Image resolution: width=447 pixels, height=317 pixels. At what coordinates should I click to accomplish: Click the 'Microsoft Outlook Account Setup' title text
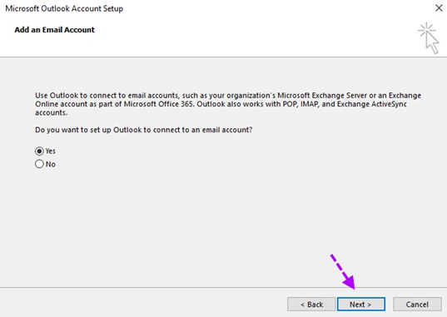tap(64, 8)
